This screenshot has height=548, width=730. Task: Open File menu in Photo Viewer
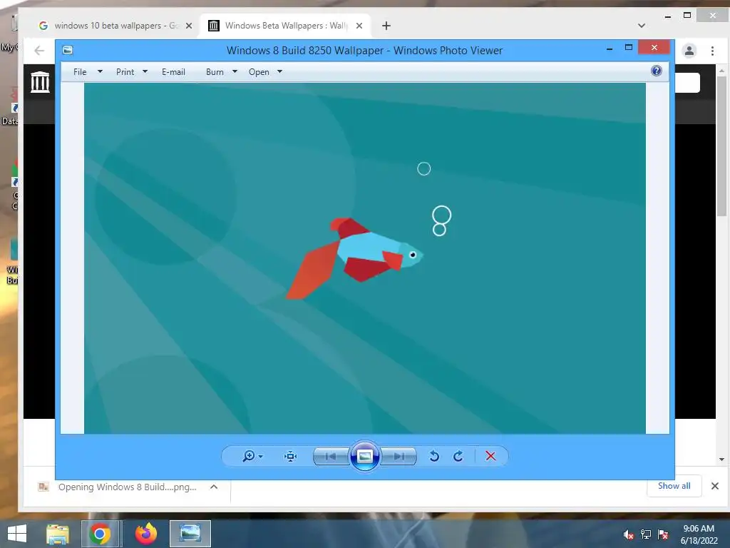[80, 72]
